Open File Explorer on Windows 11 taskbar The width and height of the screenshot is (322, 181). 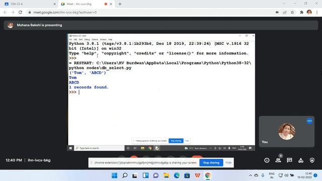click(166, 175)
